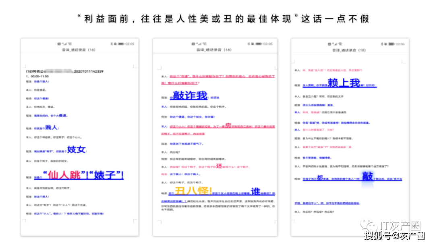Image resolution: width=435 pixels, height=245 pixels.
Task: Click the highlighted large blue character 敲
Action: (368, 176)
